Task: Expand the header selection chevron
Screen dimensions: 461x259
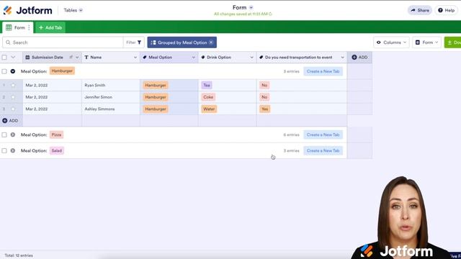Action: coord(13,58)
